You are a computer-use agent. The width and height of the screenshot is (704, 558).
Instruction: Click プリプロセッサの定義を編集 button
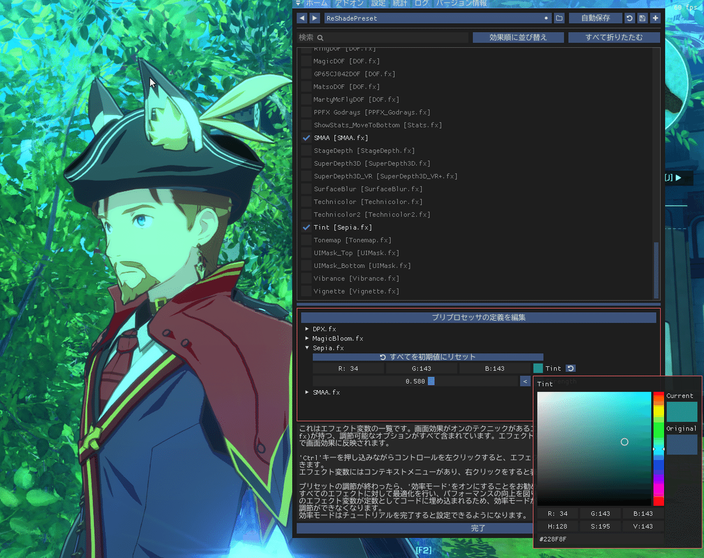(x=478, y=317)
